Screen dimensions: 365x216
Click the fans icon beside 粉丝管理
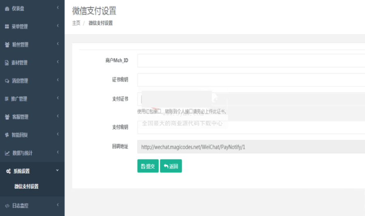(7, 45)
